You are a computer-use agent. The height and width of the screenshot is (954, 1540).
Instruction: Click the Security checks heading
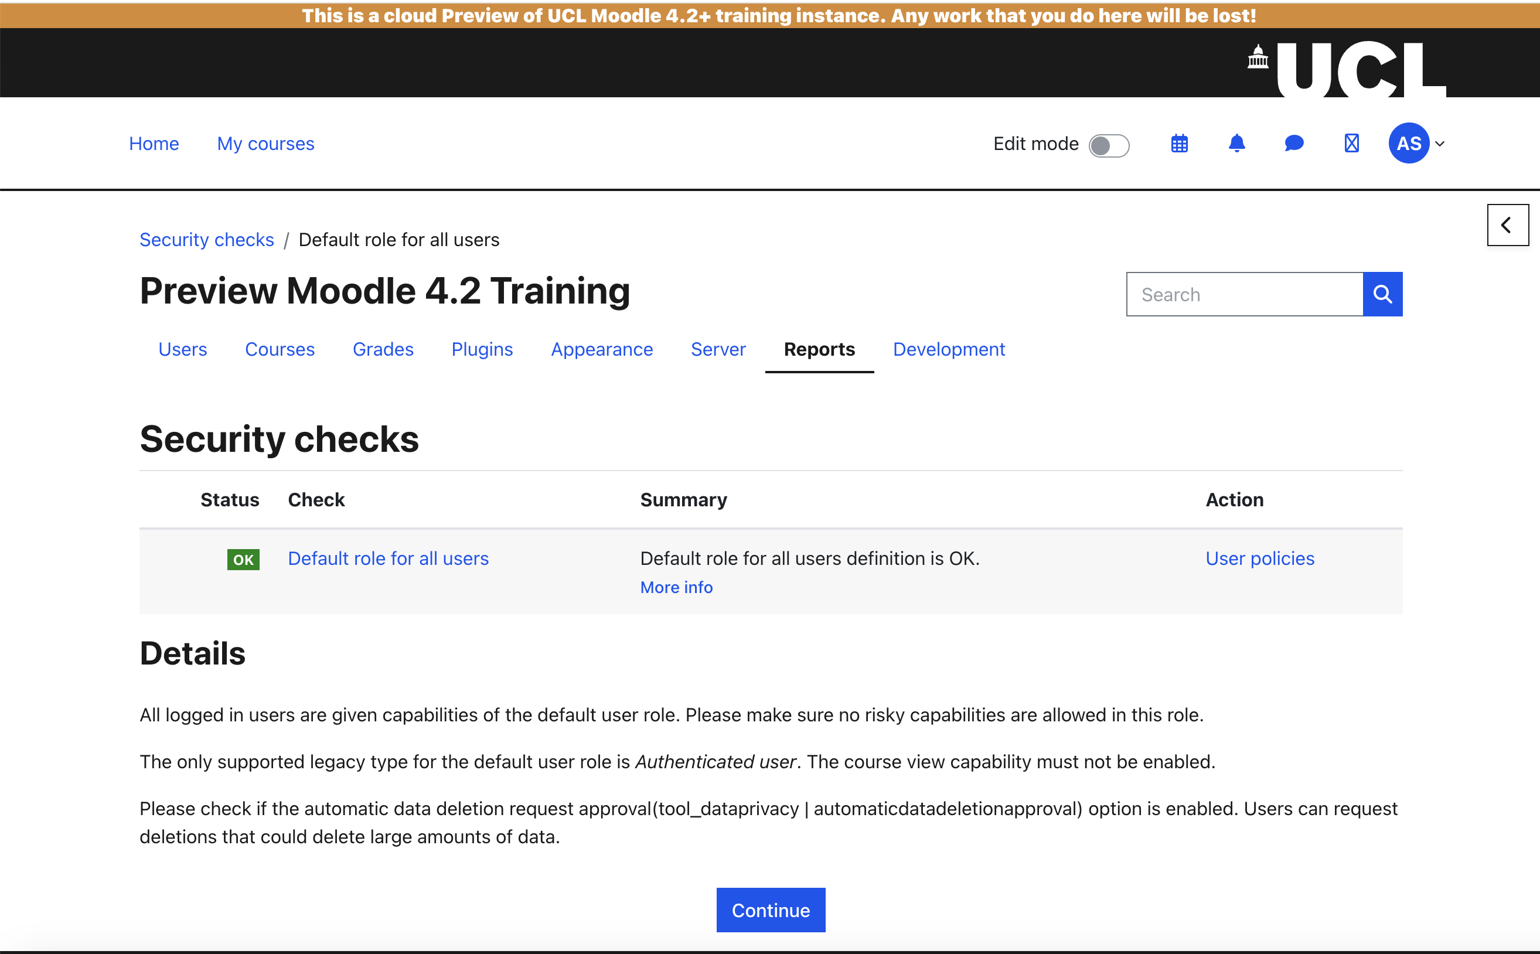coord(279,439)
